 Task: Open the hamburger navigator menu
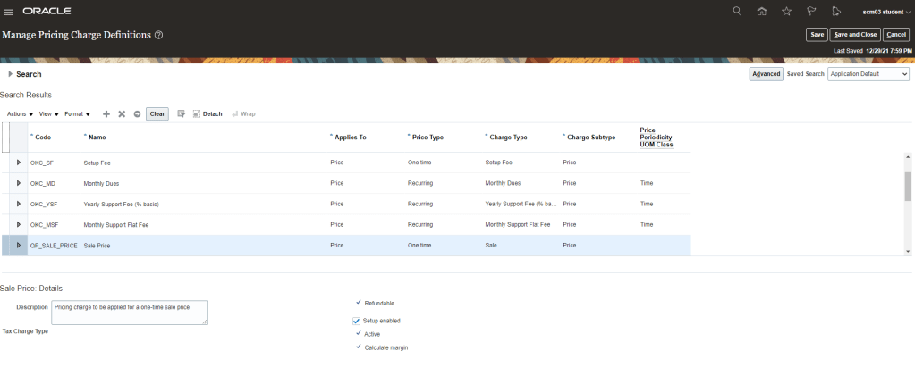[9, 12]
